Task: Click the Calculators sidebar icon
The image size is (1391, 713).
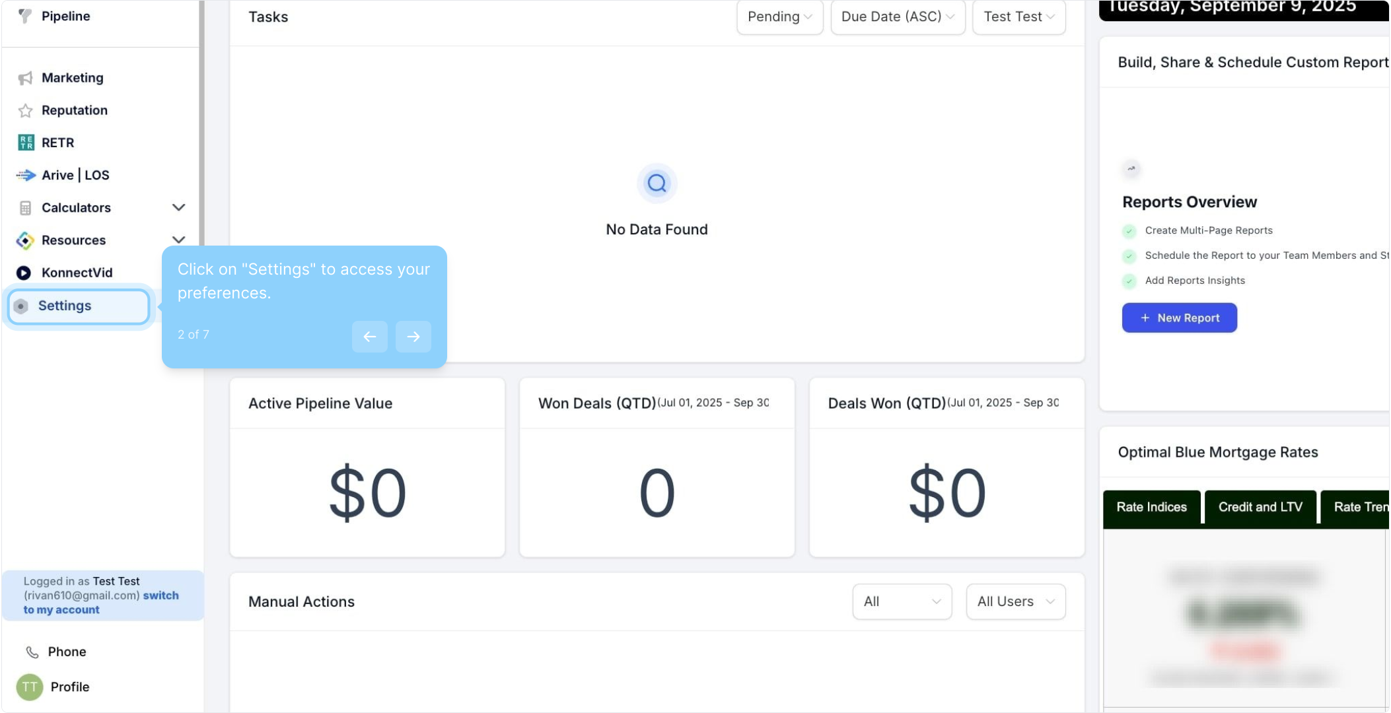Action: tap(25, 208)
